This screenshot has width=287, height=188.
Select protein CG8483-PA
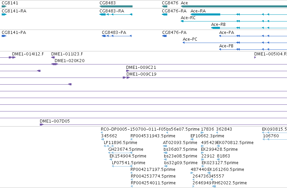[114, 33]
